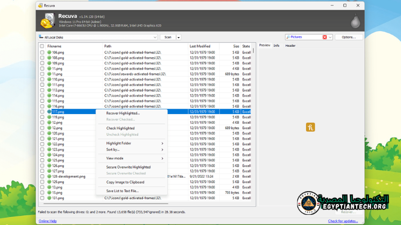
Task: Check the box next to 113.png
Action: pyautogui.click(x=42, y=90)
